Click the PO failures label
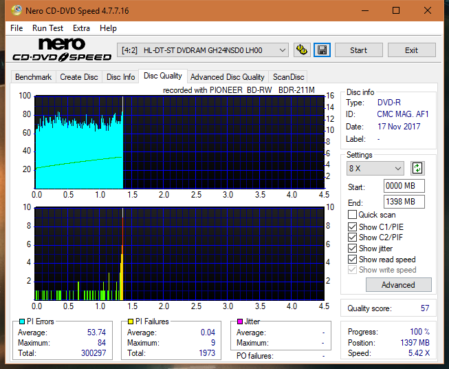The height and width of the screenshot is (369, 449). 255,356
